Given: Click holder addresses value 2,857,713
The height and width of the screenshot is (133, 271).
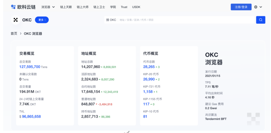Looking at the screenshot, I should 89,117.
